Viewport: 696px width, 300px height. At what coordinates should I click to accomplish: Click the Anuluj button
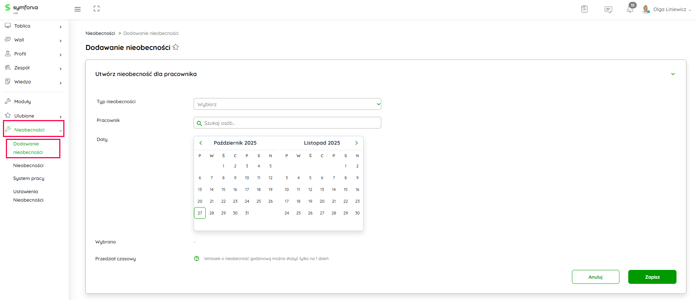tap(595, 277)
